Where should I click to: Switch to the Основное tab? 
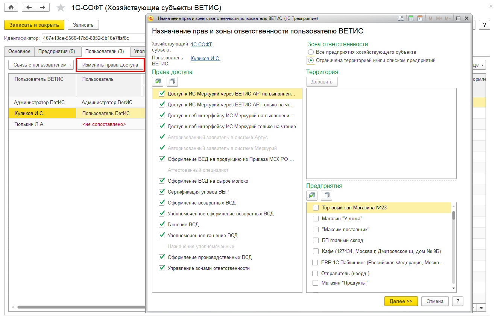pos(19,51)
